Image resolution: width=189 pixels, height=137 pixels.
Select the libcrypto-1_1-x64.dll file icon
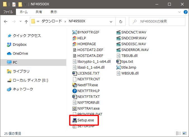74,62
